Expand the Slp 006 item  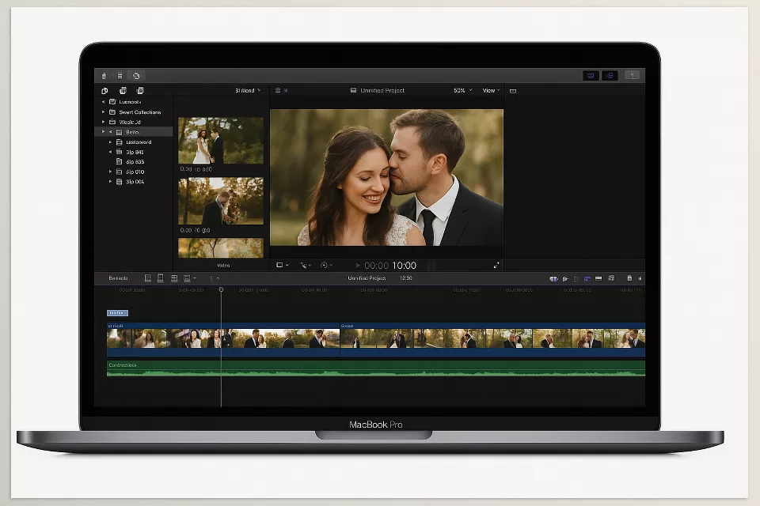(x=111, y=182)
